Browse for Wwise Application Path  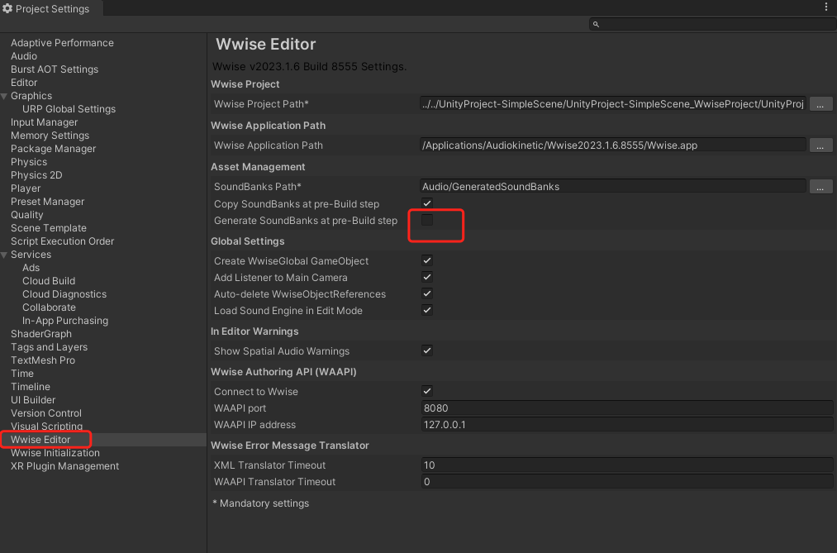(x=820, y=145)
